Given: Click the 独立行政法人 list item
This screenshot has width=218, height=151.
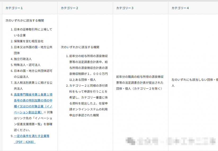Looking at the screenshot, I should (x=23, y=59).
